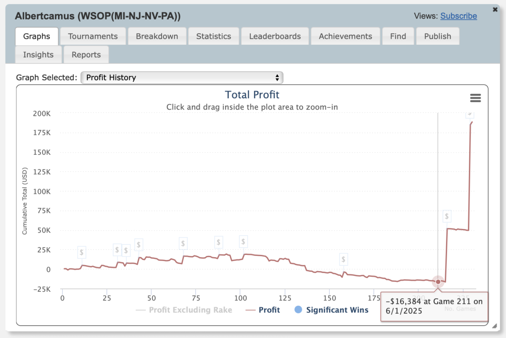Toggle Significant Wins series in legend
This screenshot has width=506, height=338.
point(331,310)
